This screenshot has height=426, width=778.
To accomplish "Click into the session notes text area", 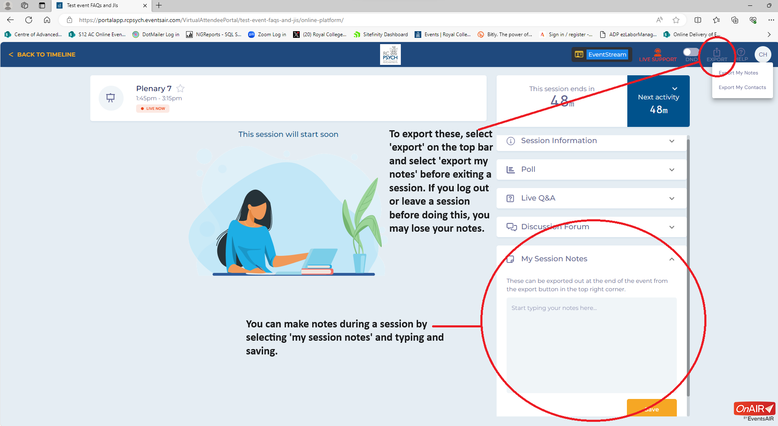I will pyautogui.click(x=591, y=345).
